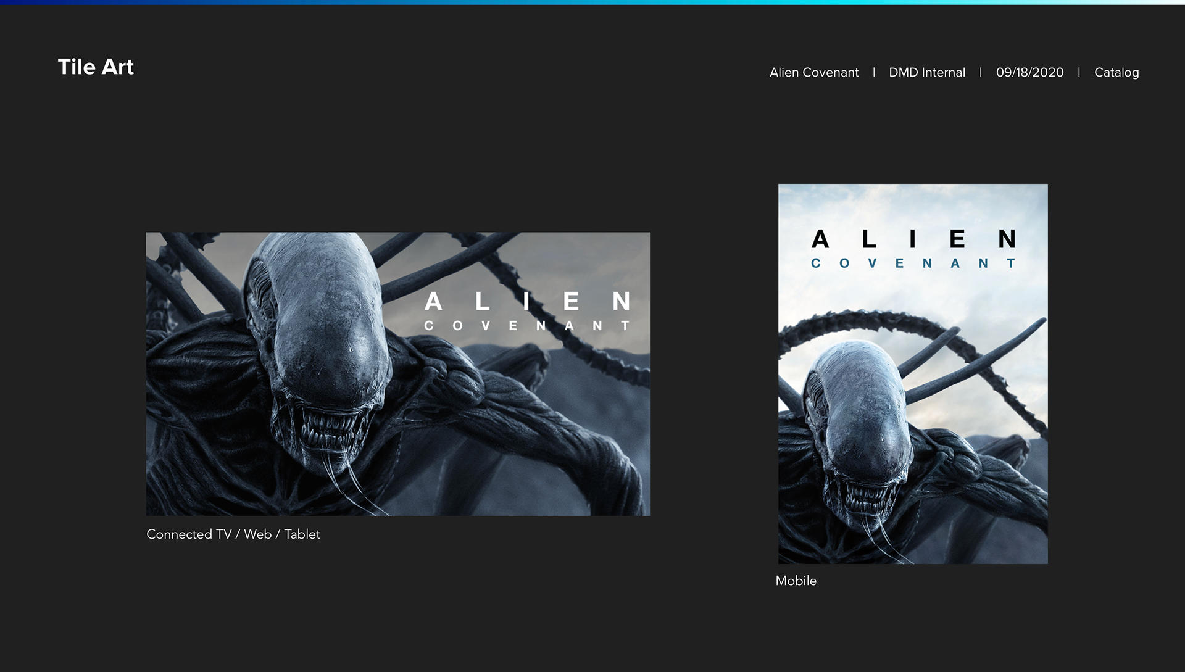The width and height of the screenshot is (1185, 672).
Task: Click white ALIEN title in landscape tile
Action: pos(528,302)
